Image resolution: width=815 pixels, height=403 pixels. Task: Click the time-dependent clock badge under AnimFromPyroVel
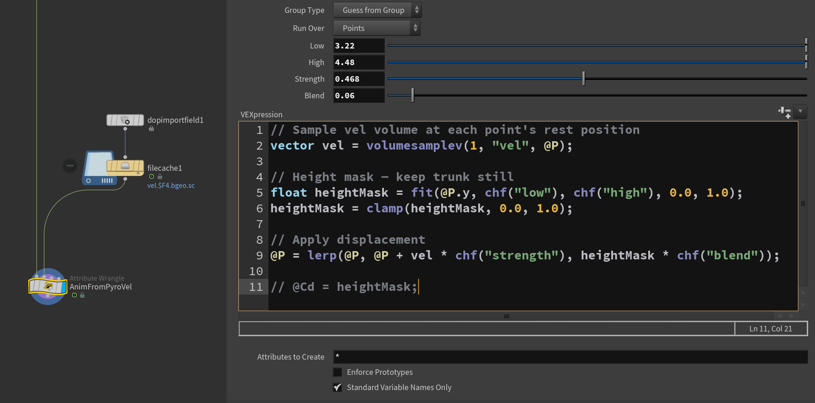tap(74, 295)
